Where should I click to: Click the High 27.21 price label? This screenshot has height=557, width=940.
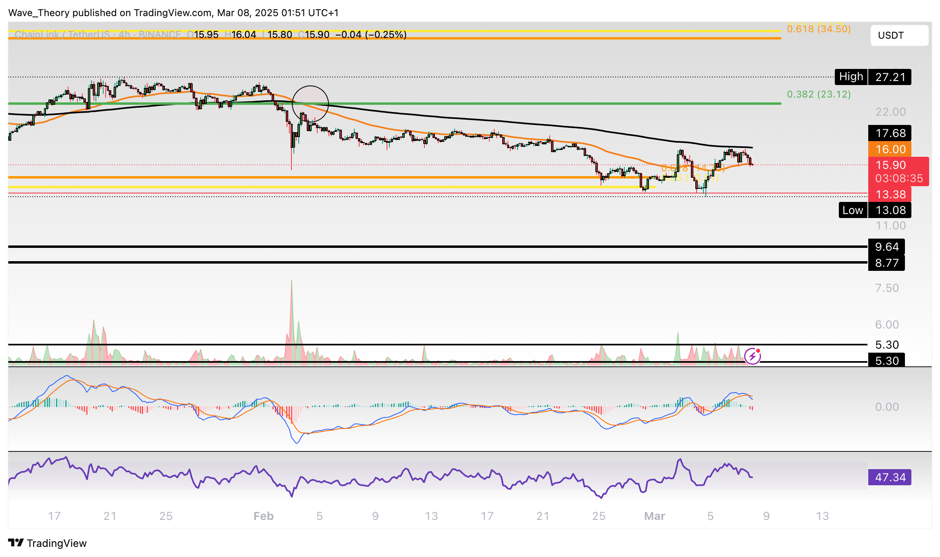click(872, 77)
